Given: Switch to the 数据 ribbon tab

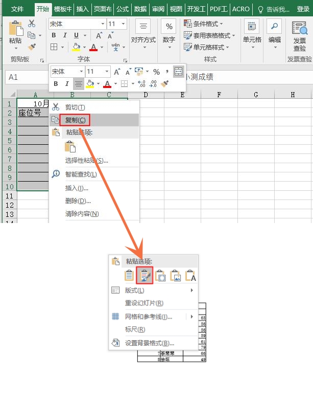Looking at the screenshot, I should pos(140,9).
